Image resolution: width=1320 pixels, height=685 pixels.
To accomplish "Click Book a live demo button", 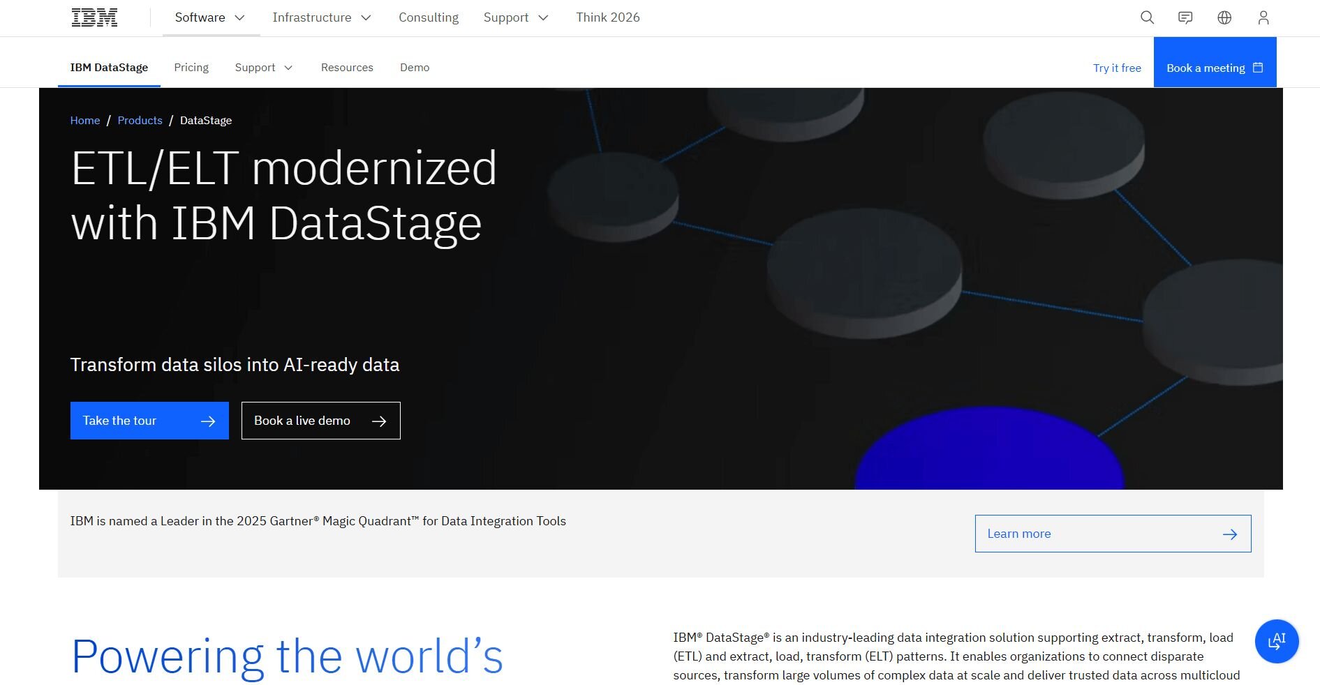I will click(x=320, y=421).
